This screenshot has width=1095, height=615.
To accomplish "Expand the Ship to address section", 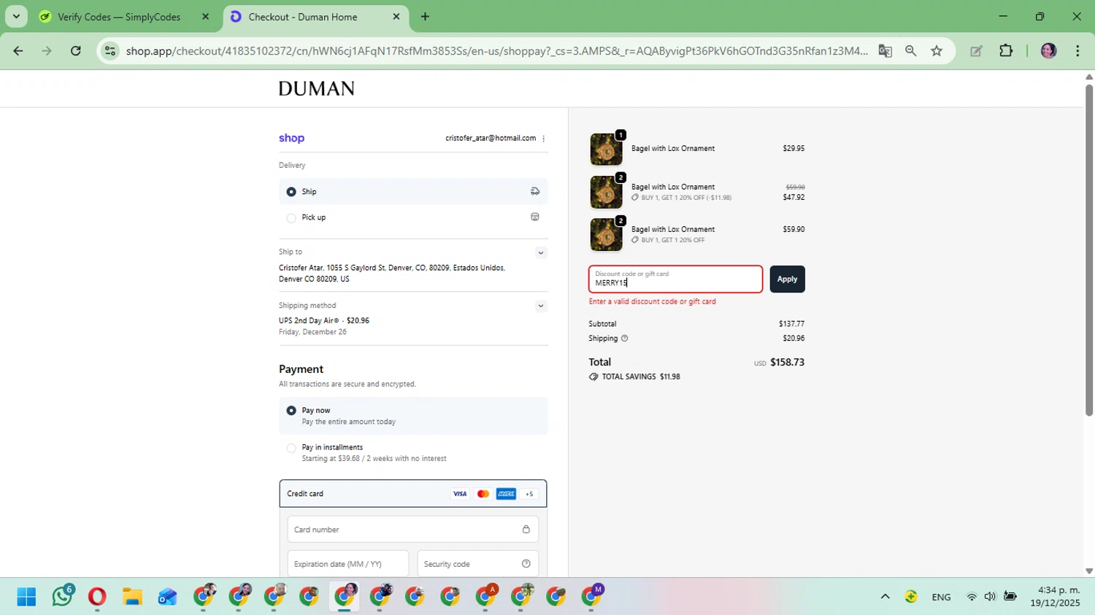I will coord(541,253).
